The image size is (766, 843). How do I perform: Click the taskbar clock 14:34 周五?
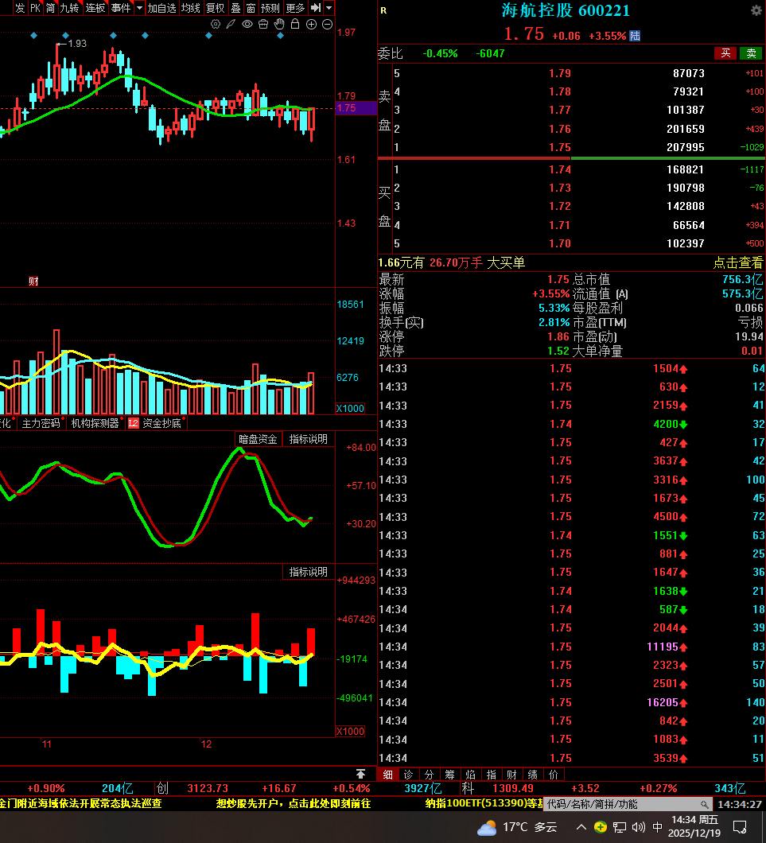pos(695,826)
